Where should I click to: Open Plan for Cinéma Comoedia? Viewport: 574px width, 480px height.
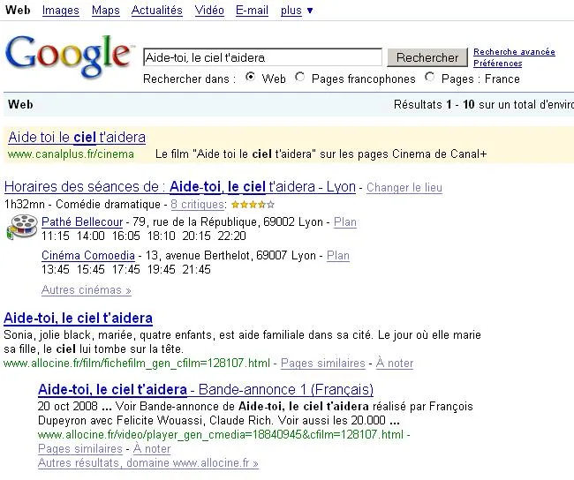[x=338, y=255]
